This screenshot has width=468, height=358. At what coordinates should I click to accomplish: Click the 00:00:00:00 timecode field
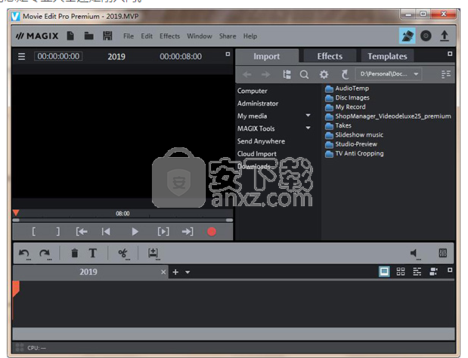tap(58, 57)
